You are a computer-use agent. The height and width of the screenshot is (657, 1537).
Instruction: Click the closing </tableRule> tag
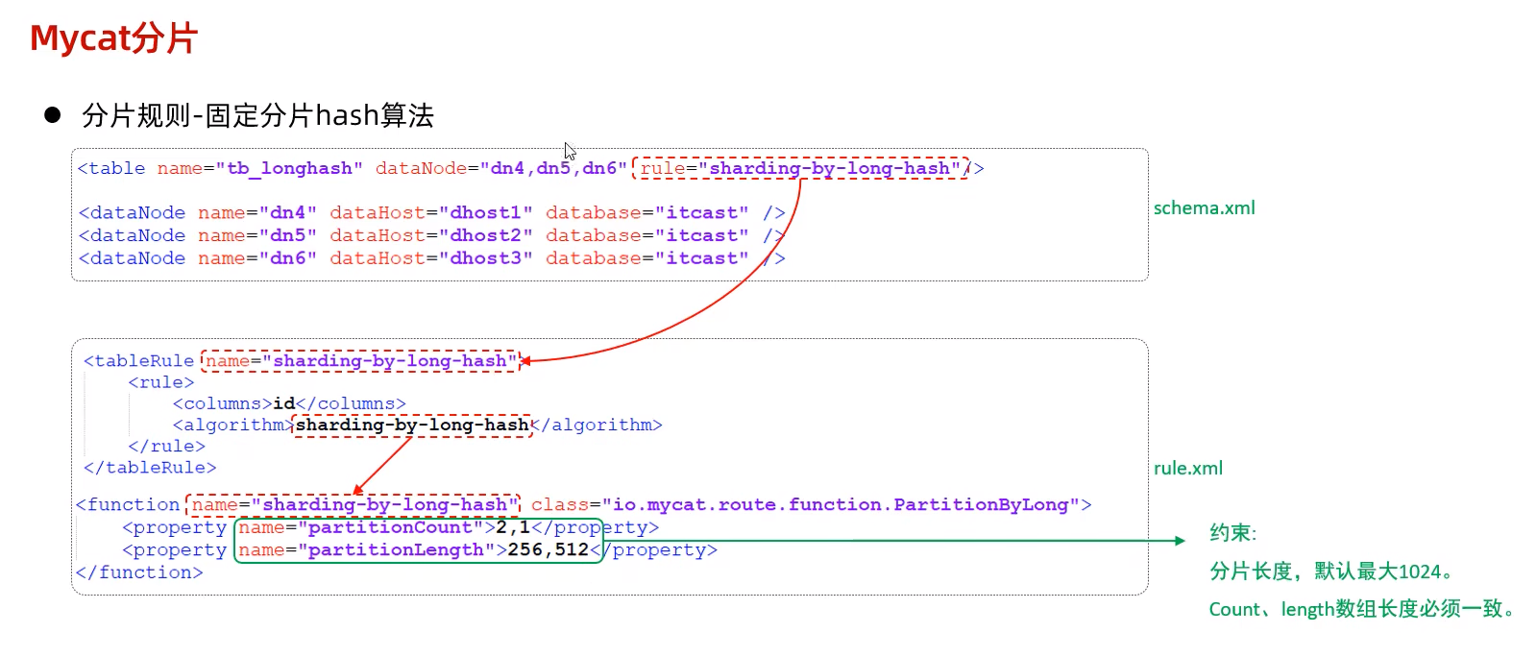150,467
